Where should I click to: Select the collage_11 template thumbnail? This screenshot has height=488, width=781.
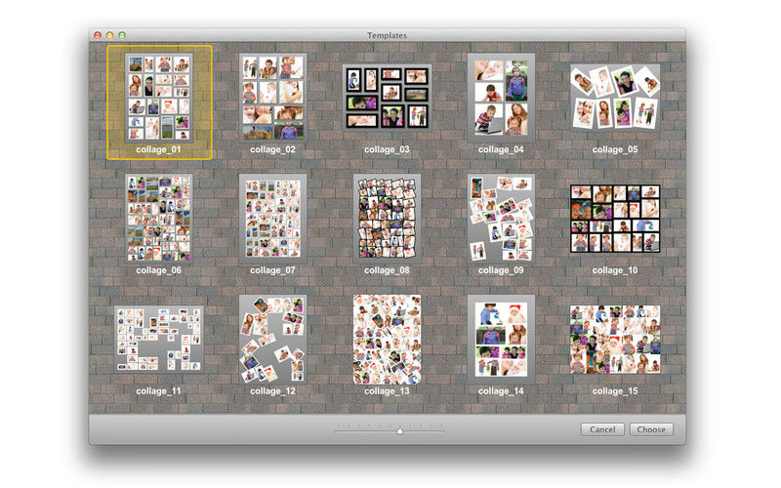tap(158, 339)
